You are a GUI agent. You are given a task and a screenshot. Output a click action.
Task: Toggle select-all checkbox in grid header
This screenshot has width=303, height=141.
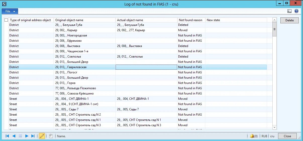coord(6,20)
